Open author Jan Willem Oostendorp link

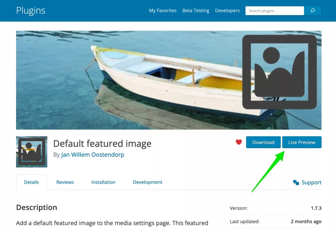[x=93, y=155]
